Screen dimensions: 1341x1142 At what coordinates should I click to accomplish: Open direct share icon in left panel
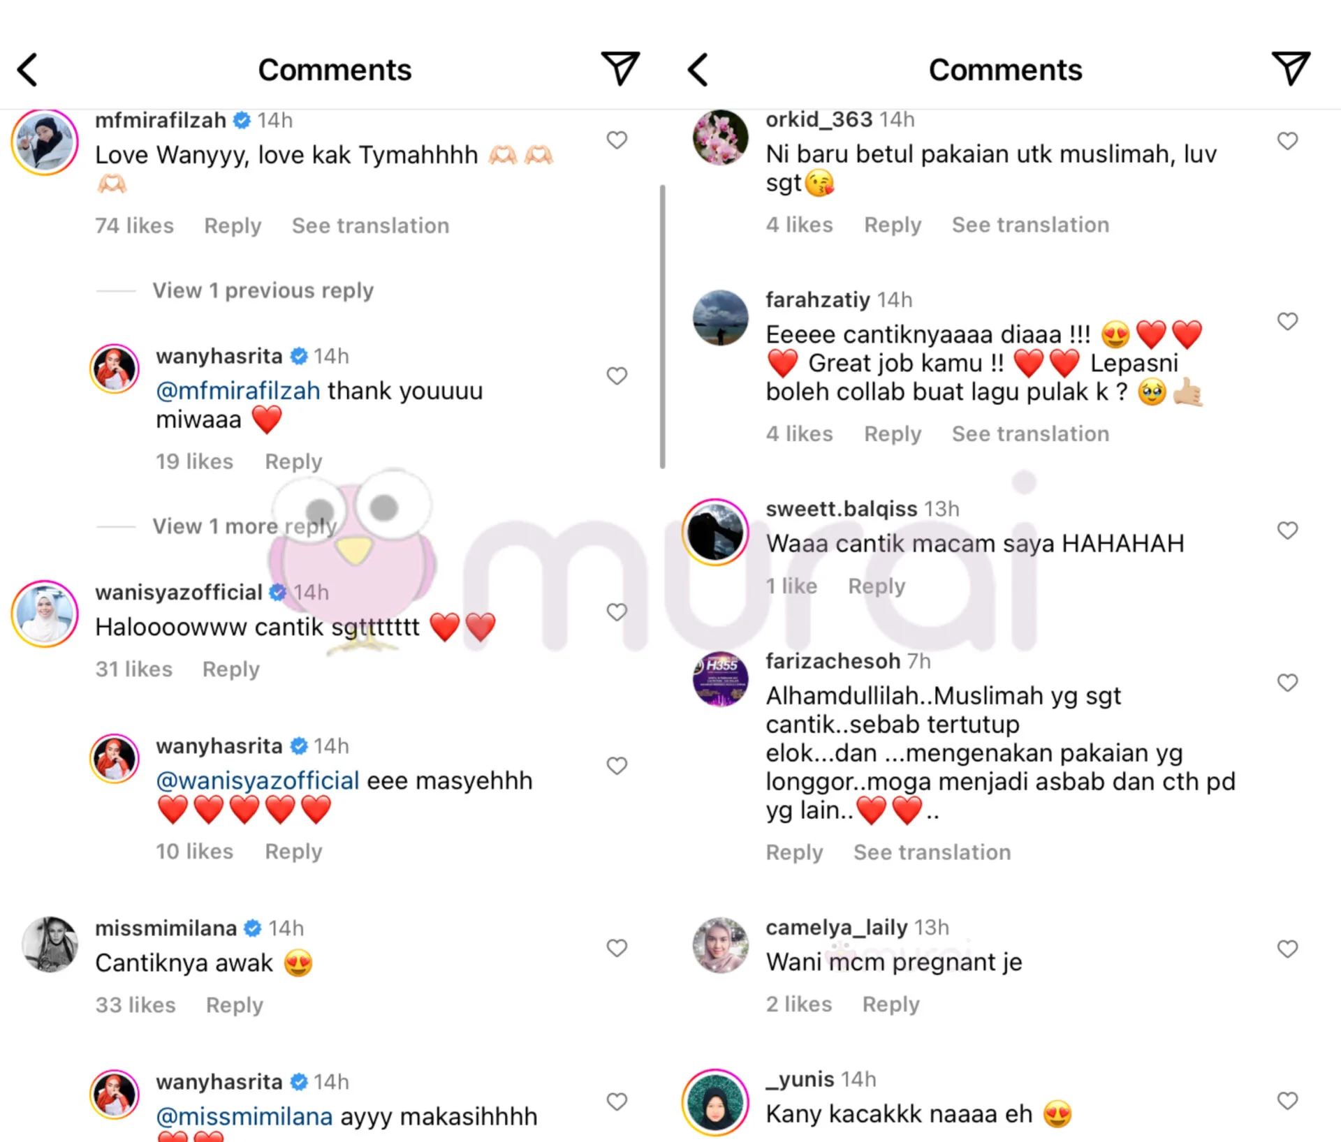pyautogui.click(x=620, y=68)
